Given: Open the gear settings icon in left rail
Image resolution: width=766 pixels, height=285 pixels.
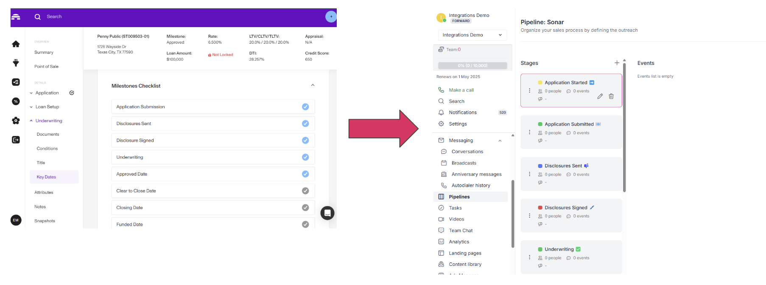Looking at the screenshot, I should point(16,120).
